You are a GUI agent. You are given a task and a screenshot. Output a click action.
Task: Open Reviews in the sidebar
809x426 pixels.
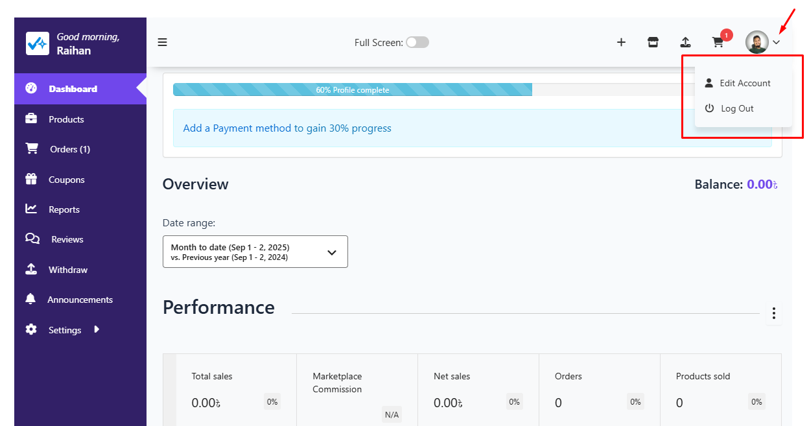80,239
